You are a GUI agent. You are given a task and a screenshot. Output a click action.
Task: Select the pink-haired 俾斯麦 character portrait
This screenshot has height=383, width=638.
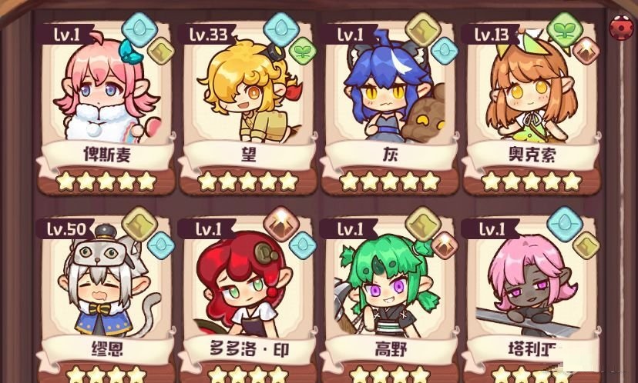click(107, 88)
